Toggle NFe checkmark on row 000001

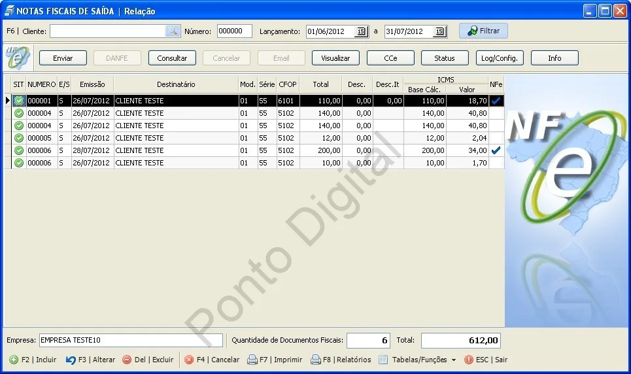[x=496, y=101]
